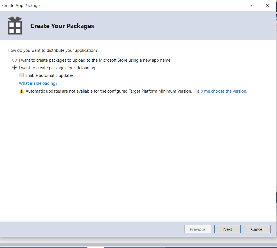Click the Next button

[227, 229]
